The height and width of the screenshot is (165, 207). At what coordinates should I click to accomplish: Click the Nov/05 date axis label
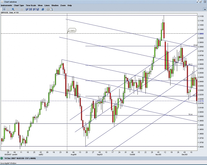(158, 154)
